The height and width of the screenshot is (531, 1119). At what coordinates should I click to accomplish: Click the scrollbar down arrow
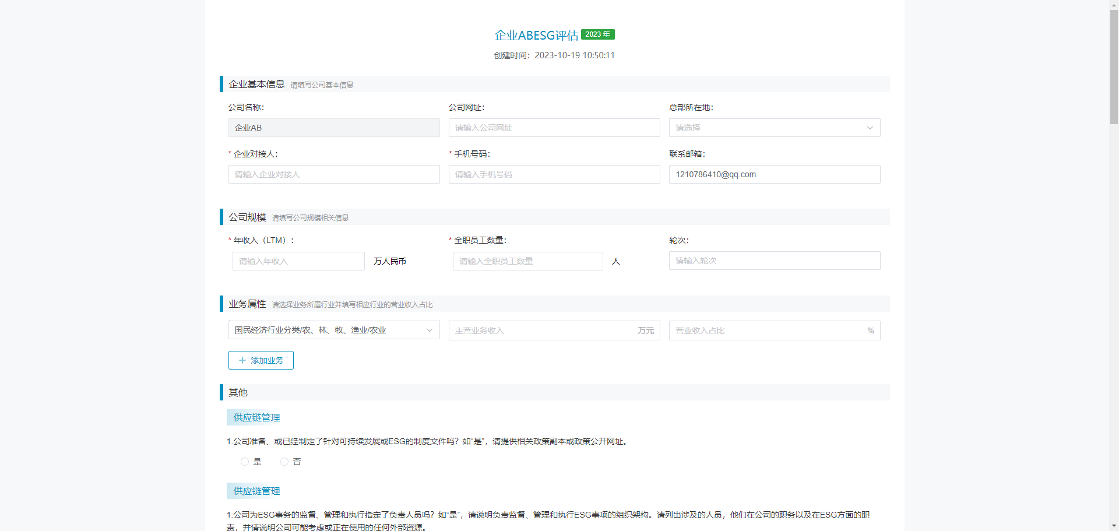1114,526
